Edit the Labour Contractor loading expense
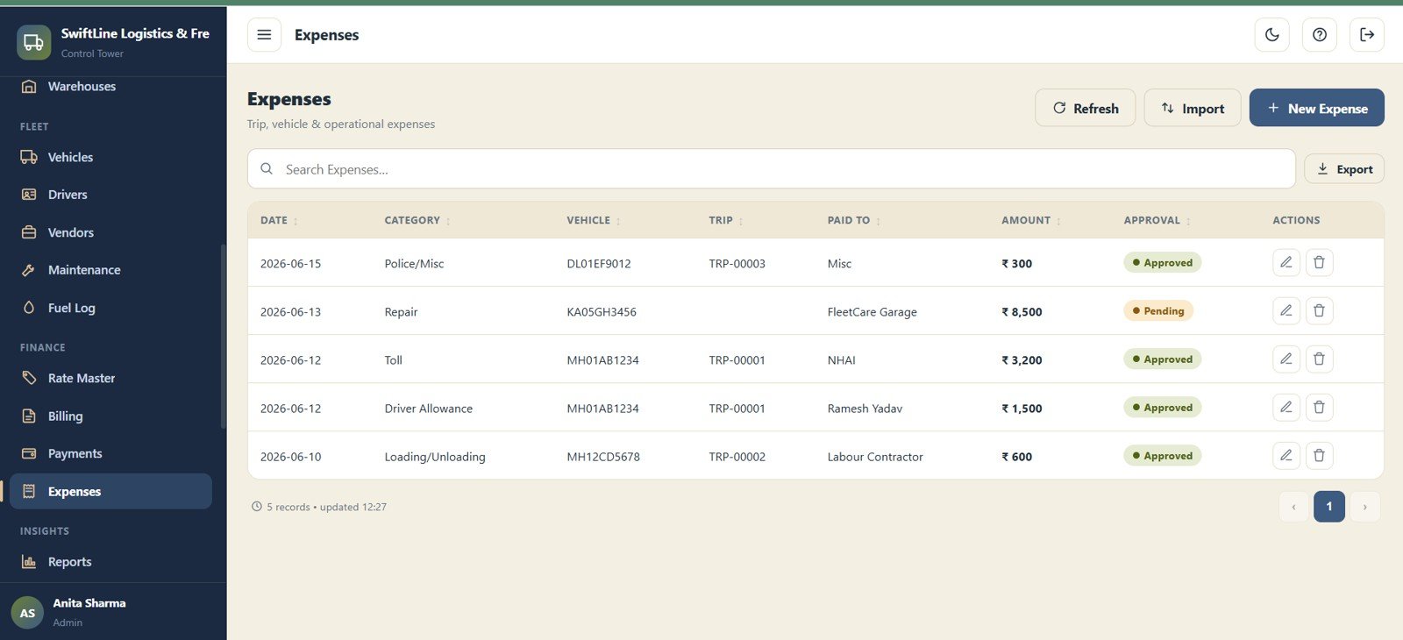The width and height of the screenshot is (1403, 640). [1285, 455]
